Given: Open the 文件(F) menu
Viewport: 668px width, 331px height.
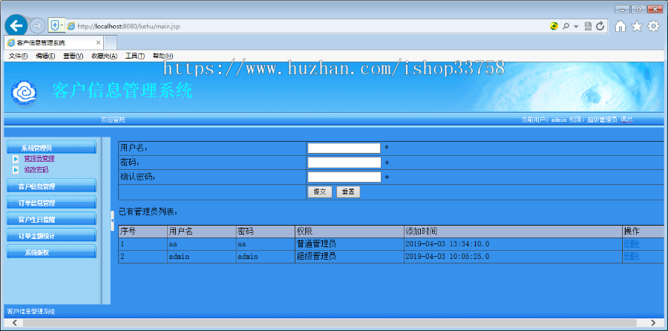Looking at the screenshot, I should [x=19, y=56].
